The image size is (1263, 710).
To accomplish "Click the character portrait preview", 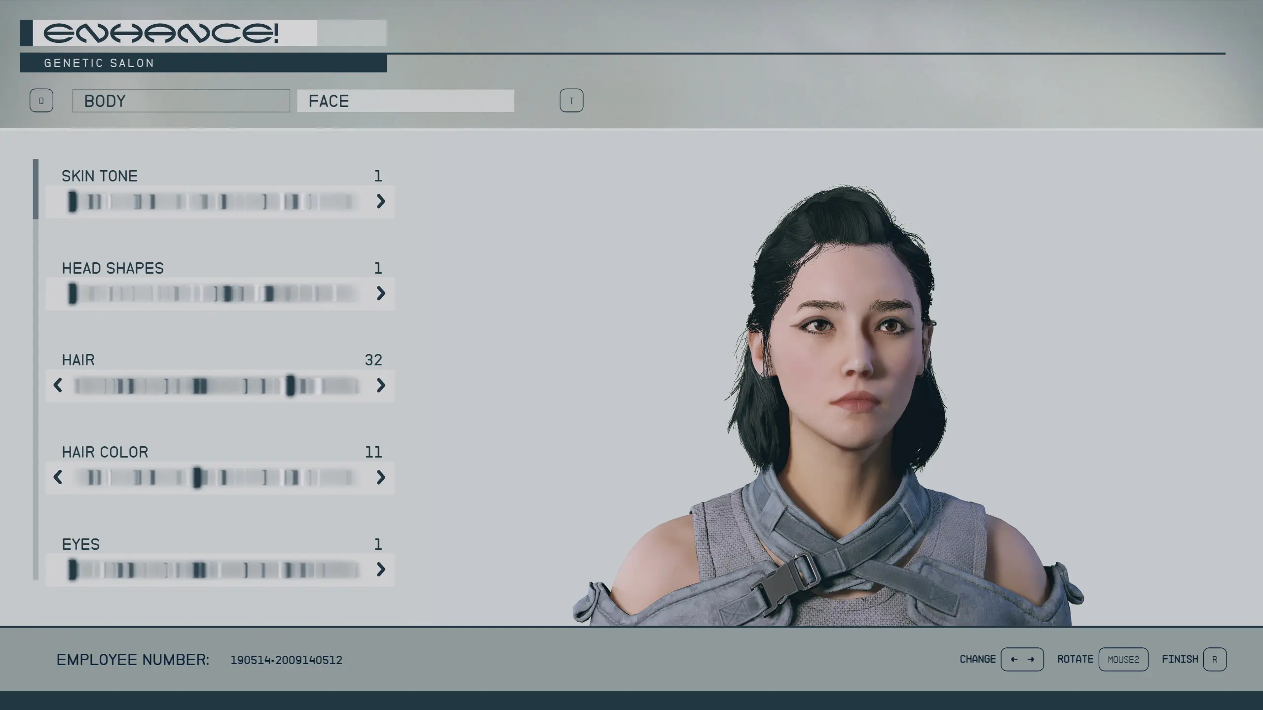I will [x=829, y=405].
